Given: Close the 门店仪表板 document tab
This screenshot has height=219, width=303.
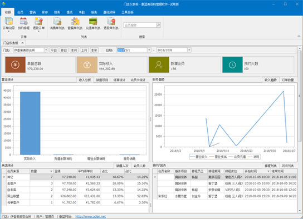Looking at the screenshot, I should [x=22, y=43].
